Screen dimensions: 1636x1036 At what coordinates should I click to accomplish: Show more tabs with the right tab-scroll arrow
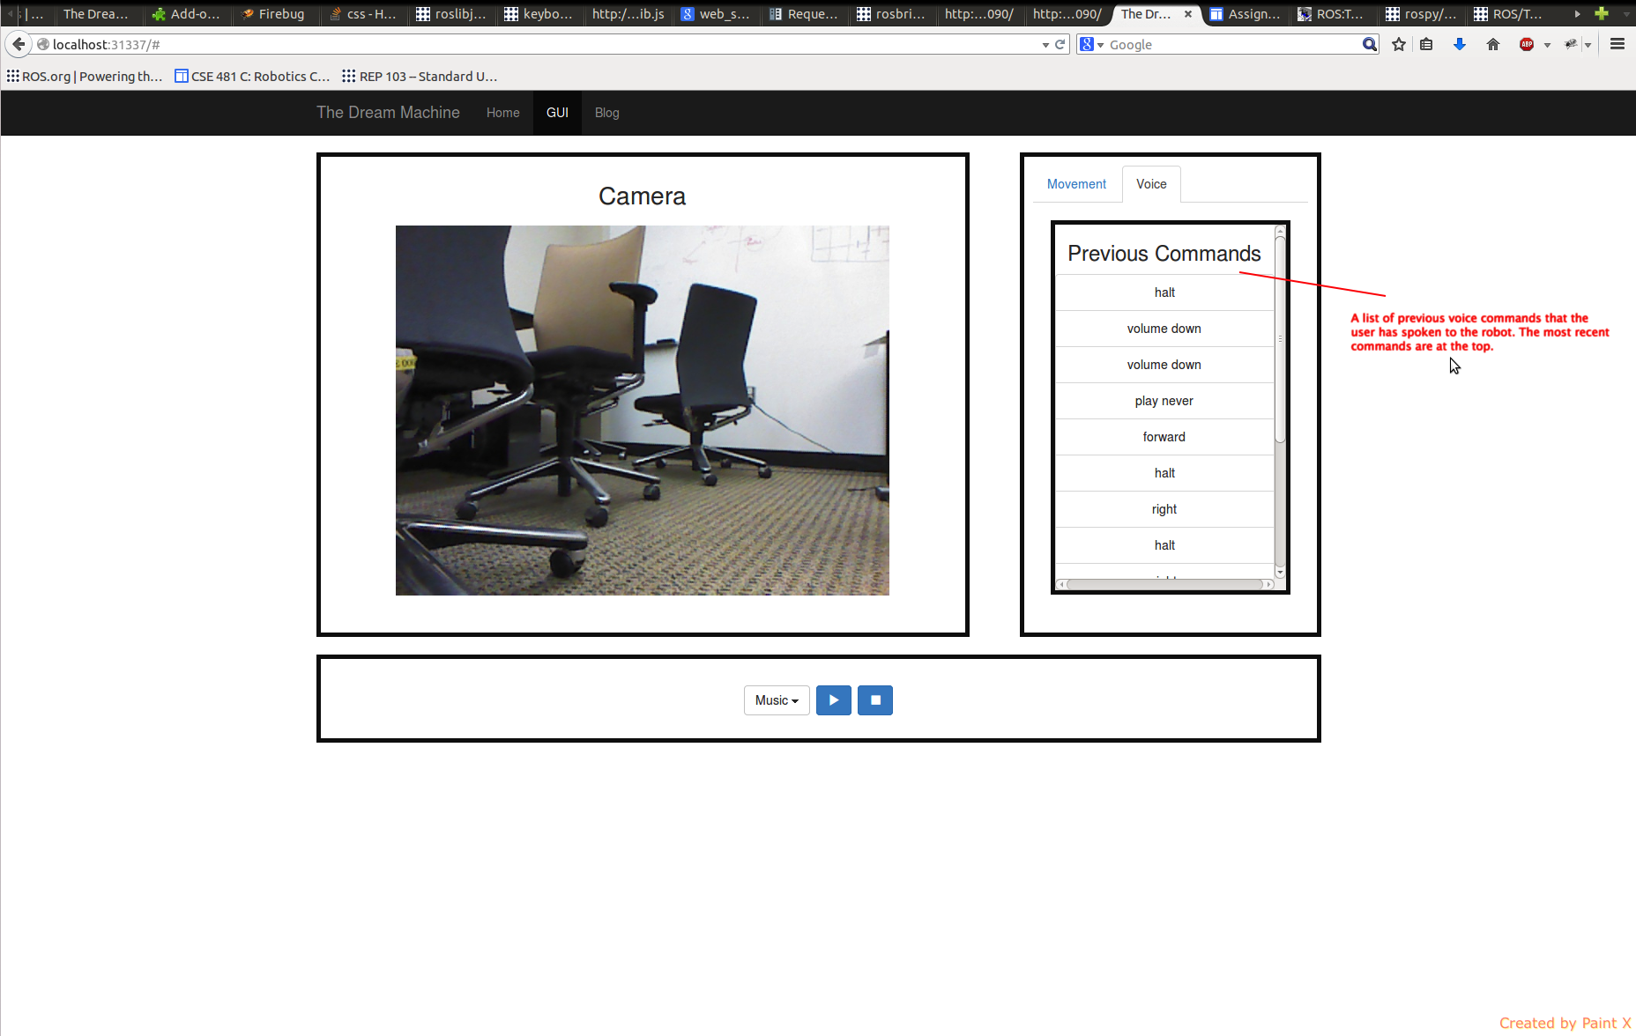click(1577, 13)
